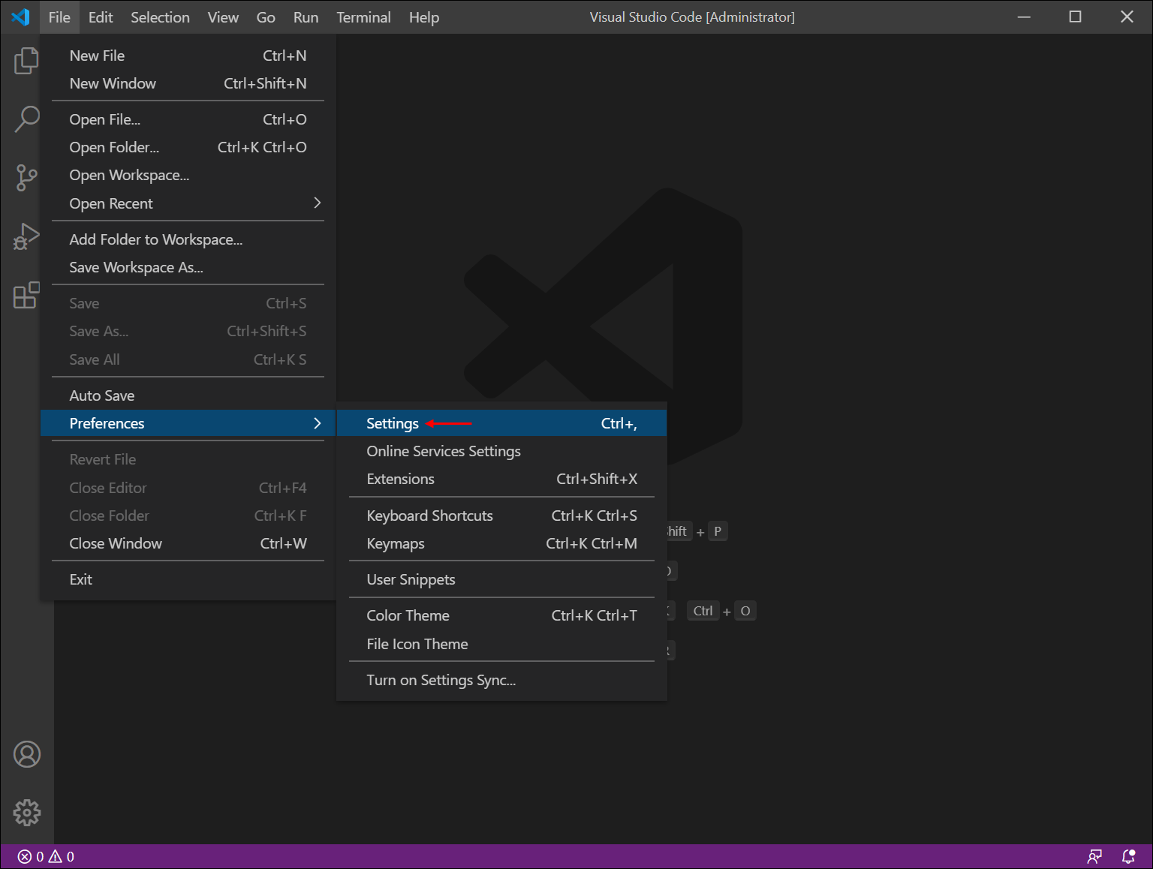
Task: Click the File menu
Action: point(59,17)
